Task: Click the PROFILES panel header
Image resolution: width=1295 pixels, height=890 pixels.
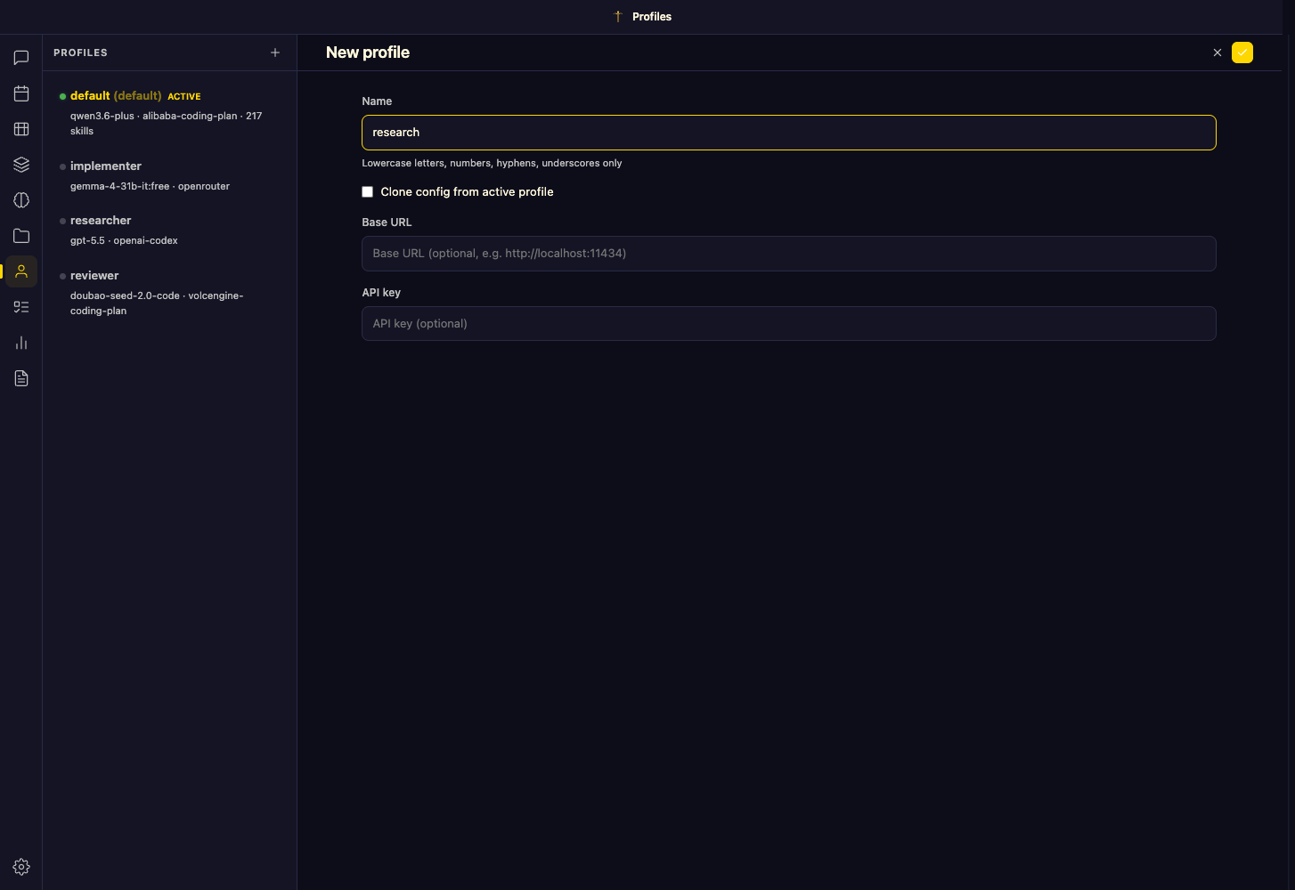Action: coord(80,53)
